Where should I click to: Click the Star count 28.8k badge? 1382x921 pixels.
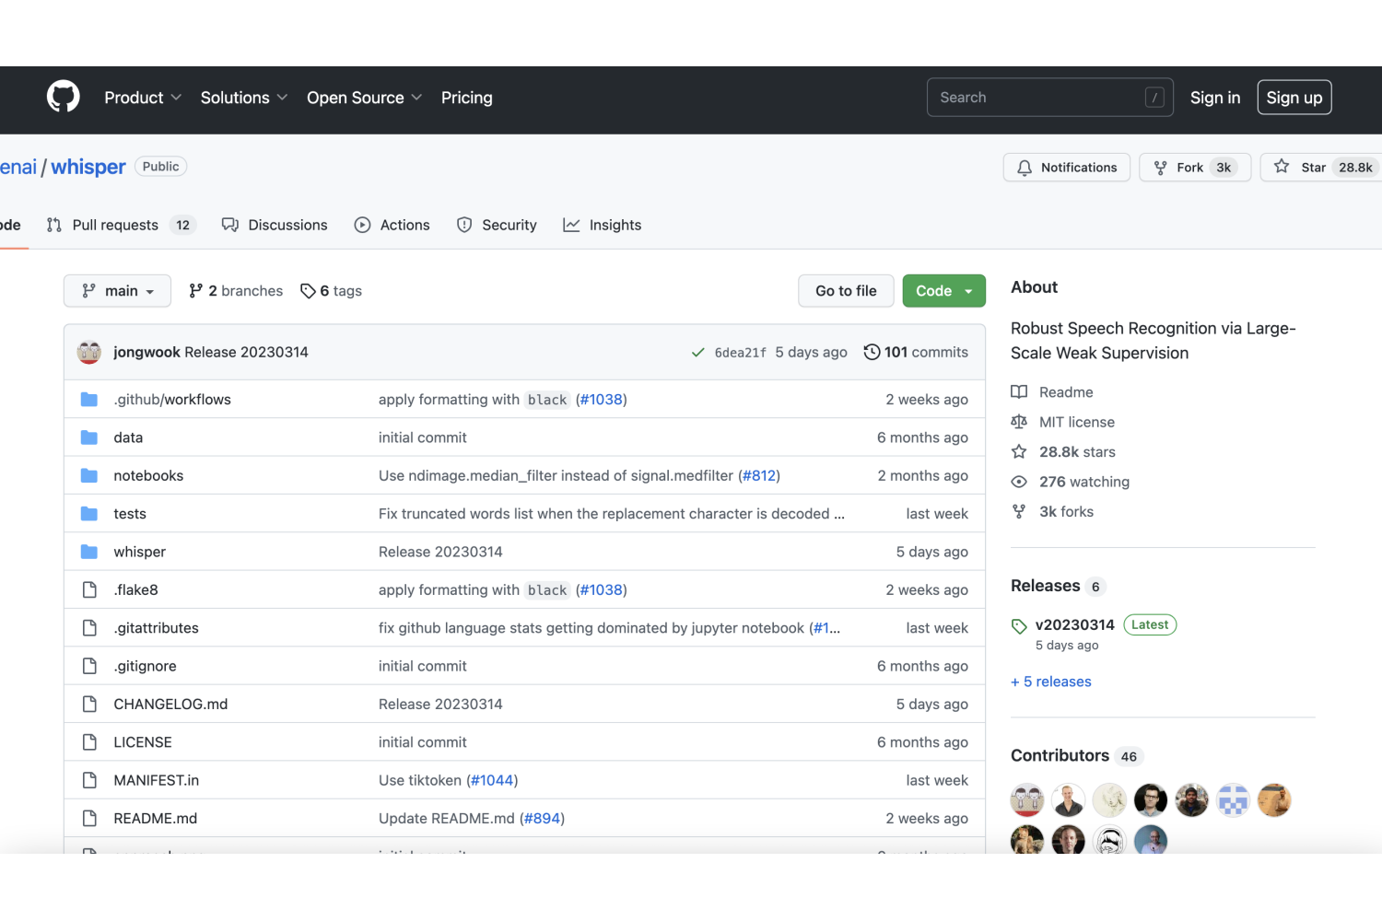1355,168
